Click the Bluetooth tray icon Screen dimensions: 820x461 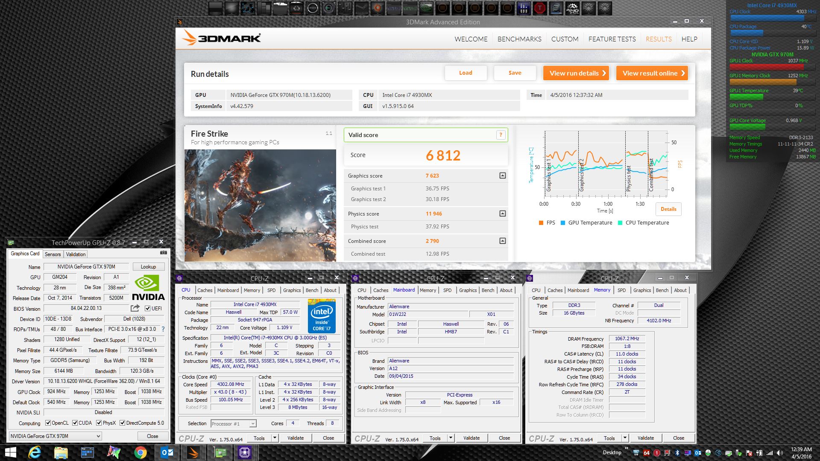tap(677, 453)
